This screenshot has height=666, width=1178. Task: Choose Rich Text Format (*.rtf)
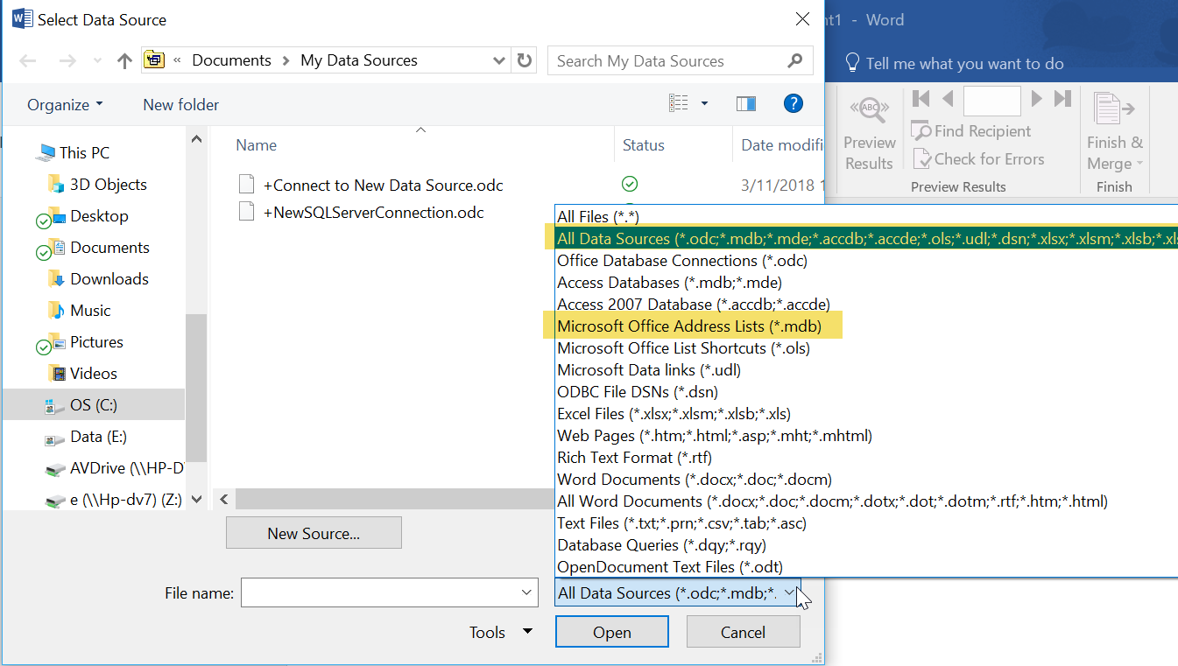click(x=634, y=457)
